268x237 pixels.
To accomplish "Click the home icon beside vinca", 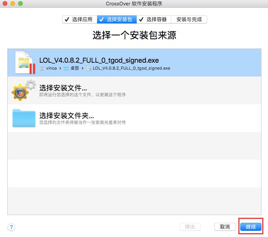I will [x=42, y=68].
